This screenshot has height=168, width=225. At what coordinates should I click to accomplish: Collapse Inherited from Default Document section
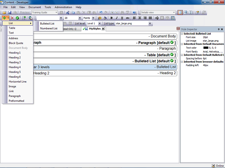tap(182, 44)
